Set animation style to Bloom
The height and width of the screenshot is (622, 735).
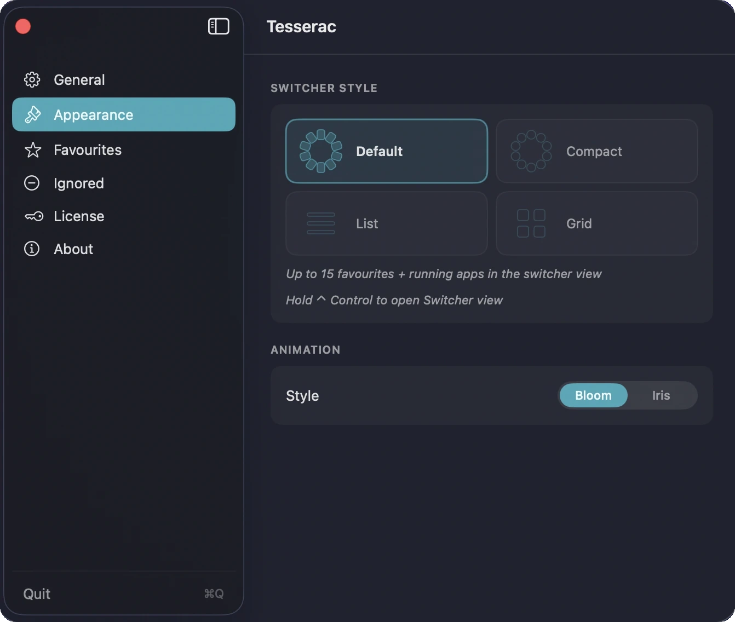pyautogui.click(x=593, y=395)
